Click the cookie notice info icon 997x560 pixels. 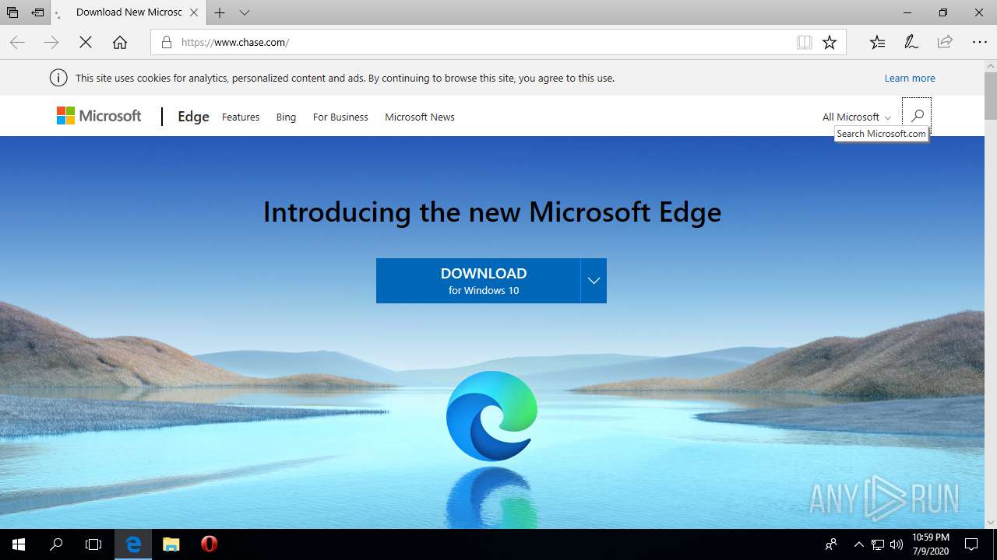[x=58, y=78]
